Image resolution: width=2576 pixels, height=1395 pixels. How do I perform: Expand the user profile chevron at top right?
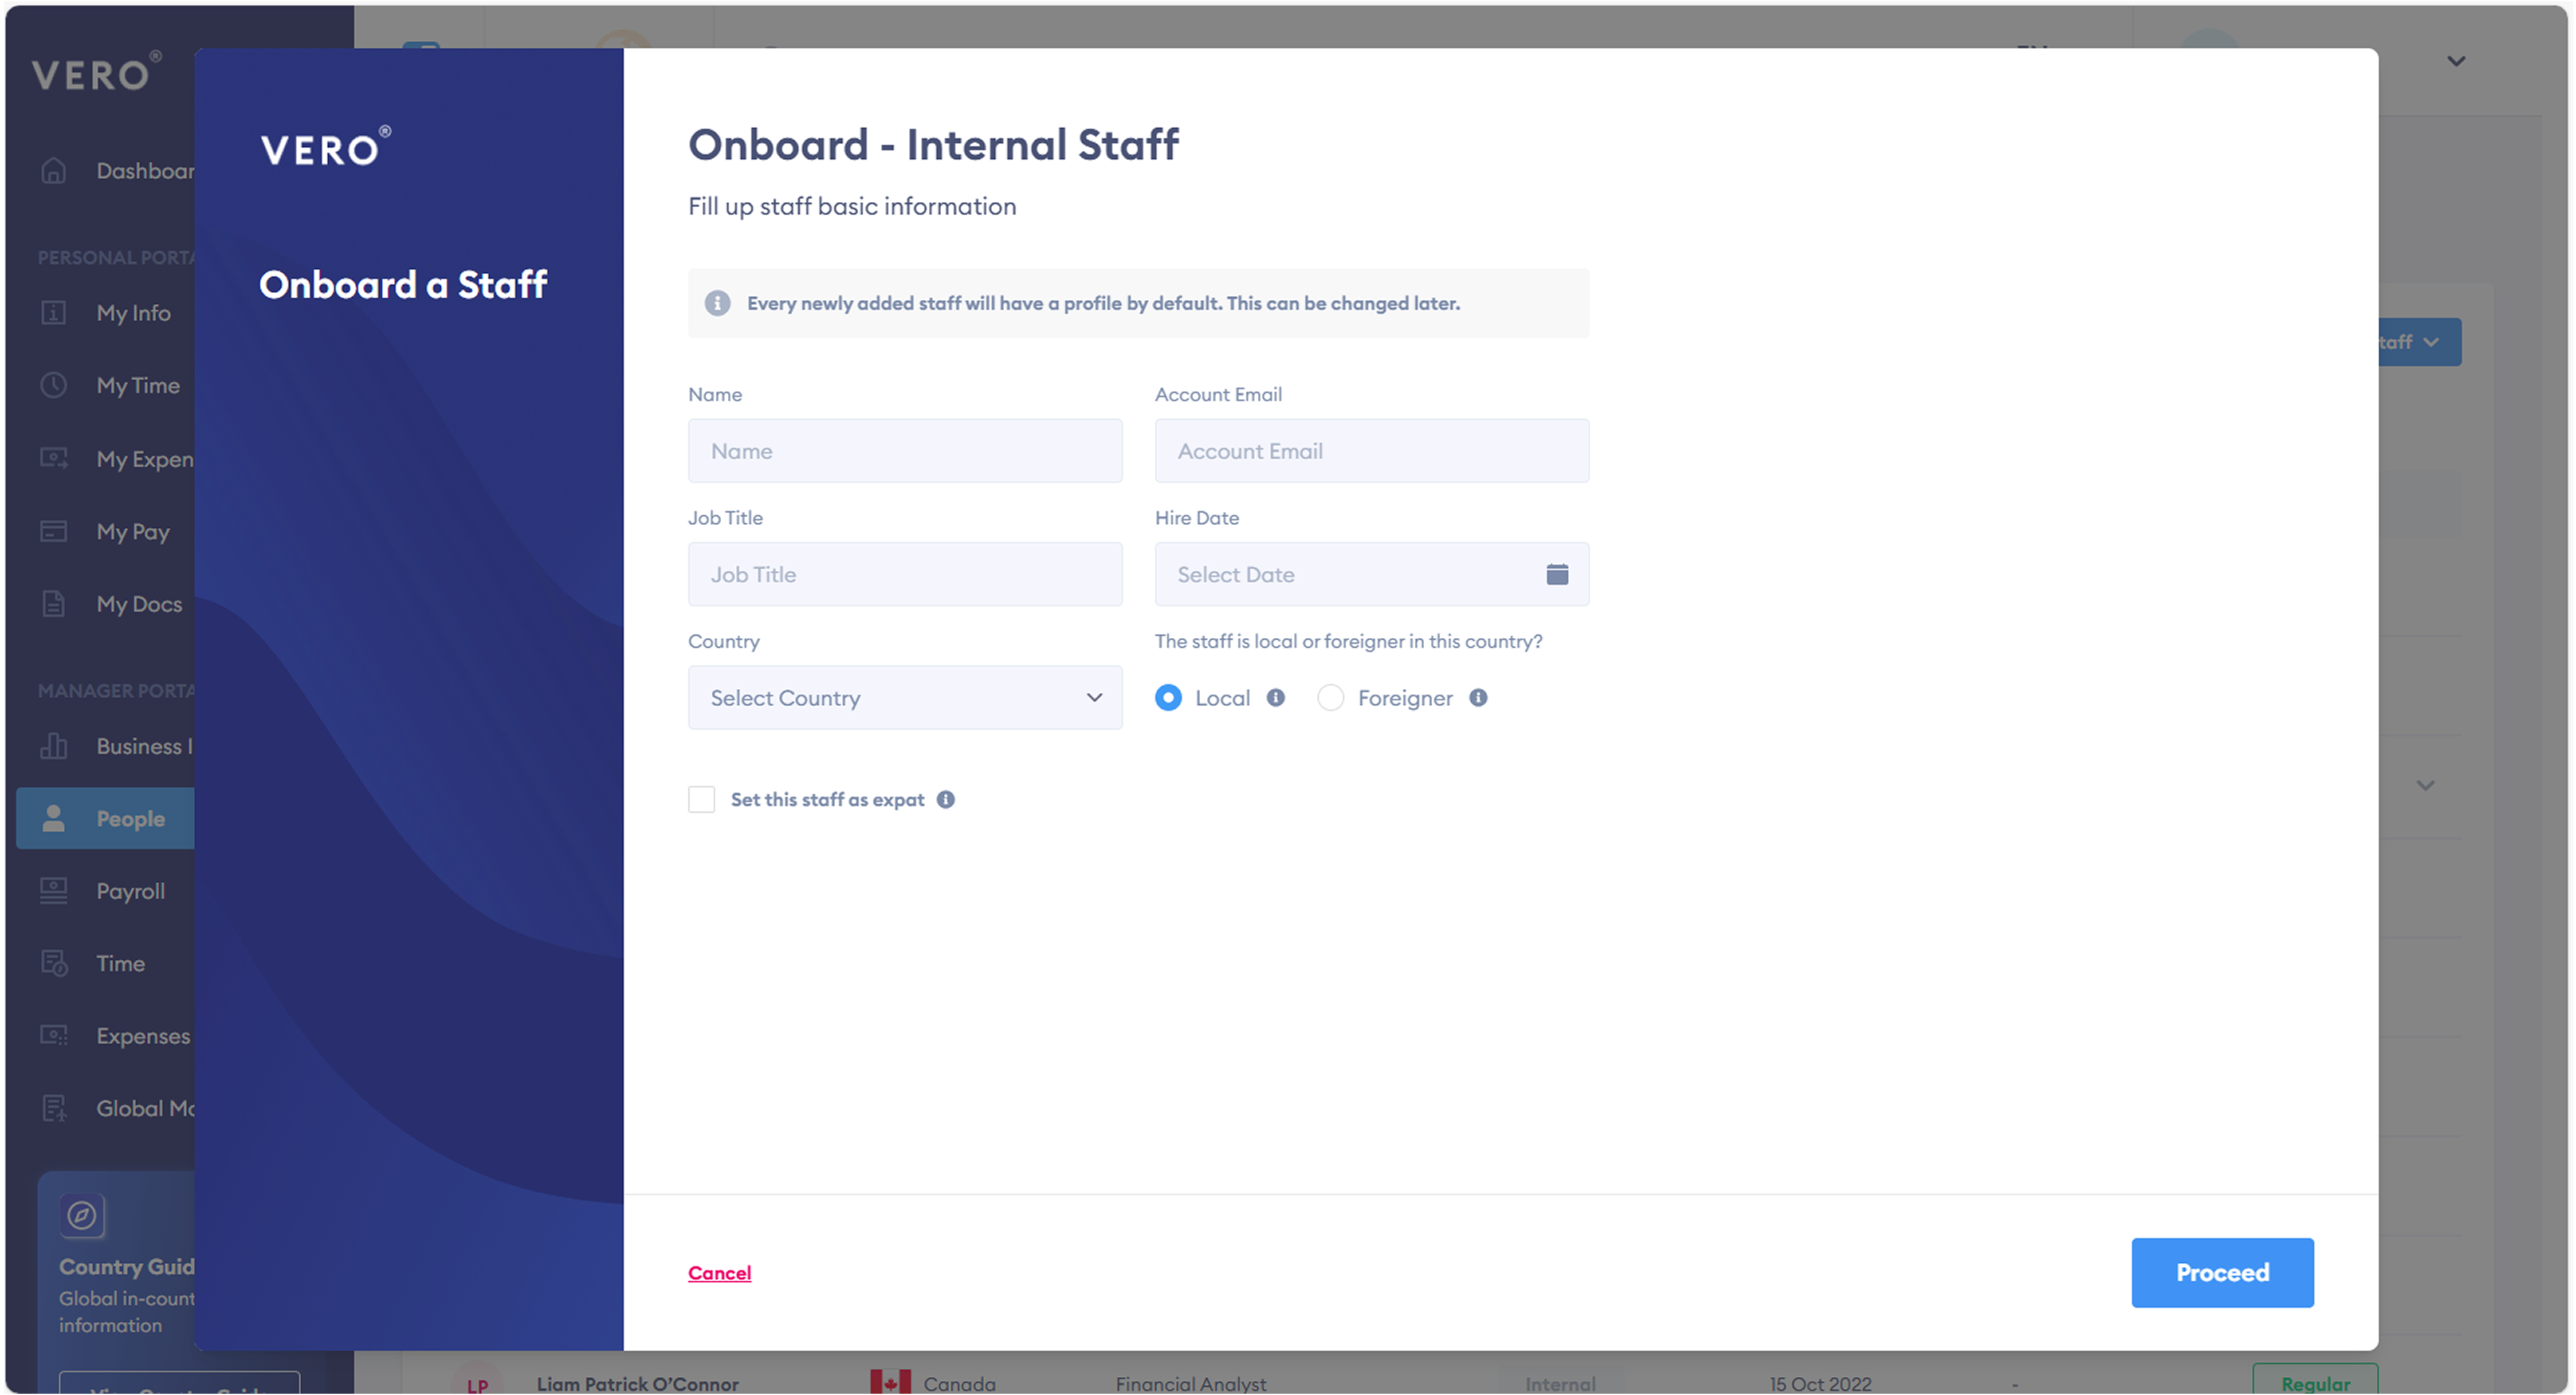pos(2455,61)
